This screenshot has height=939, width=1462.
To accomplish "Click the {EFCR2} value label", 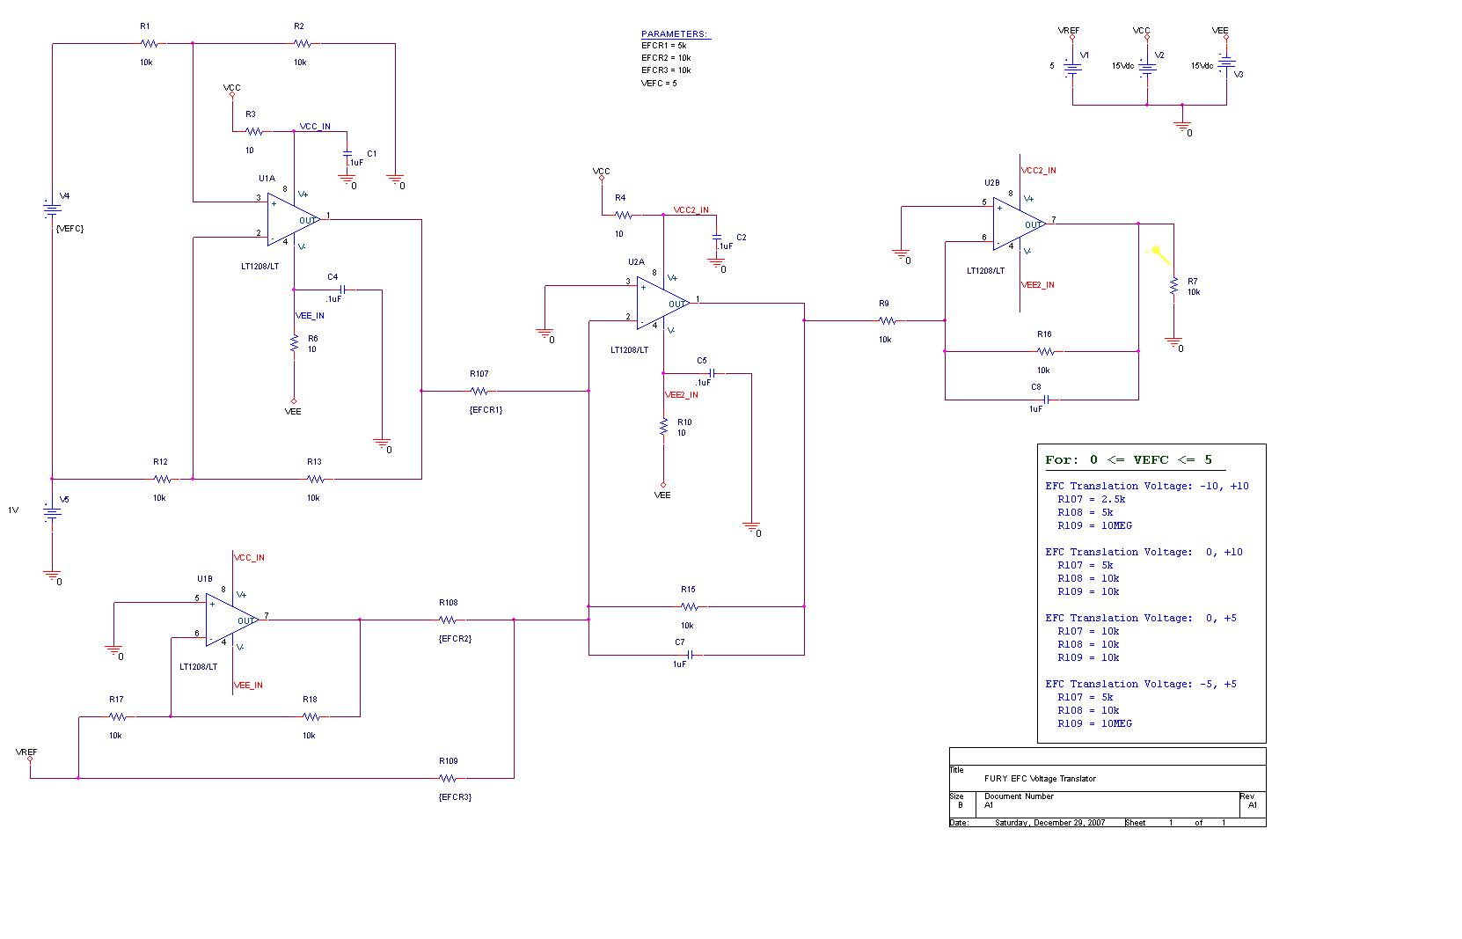I will tap(455, 639).
